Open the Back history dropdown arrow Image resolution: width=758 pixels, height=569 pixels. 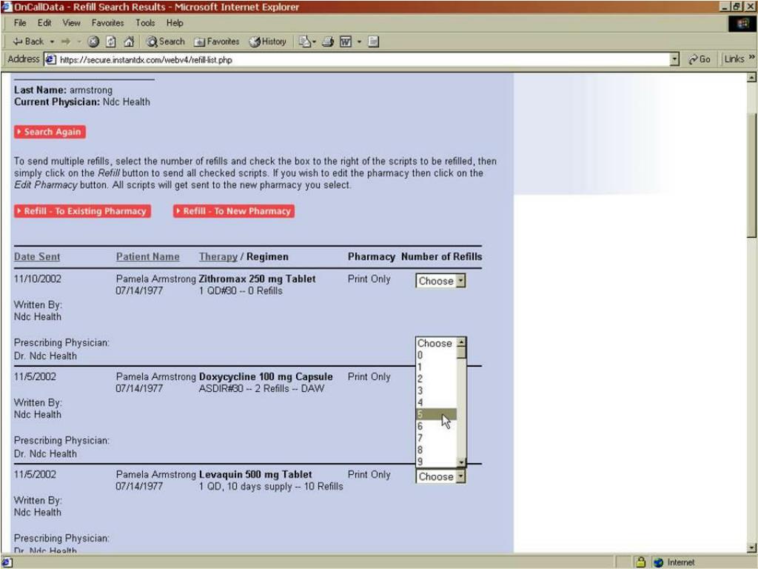(x=52, y=41)
